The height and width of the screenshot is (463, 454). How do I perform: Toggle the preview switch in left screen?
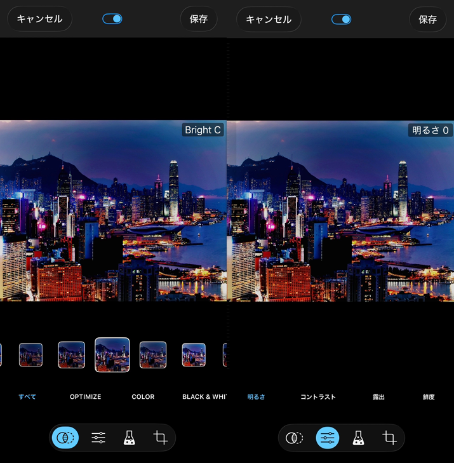pyautogui.click(x=112, y=19)
